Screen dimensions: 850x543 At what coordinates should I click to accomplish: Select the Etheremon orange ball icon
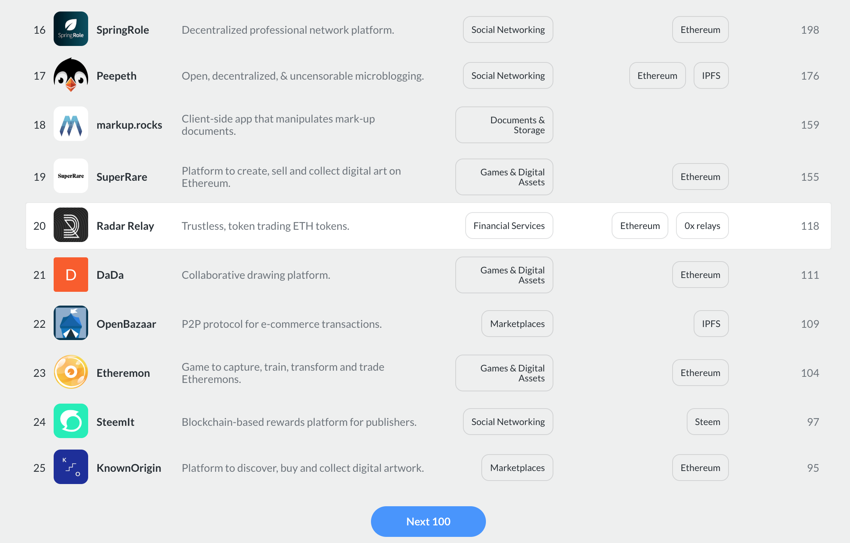tap(71, 372)
